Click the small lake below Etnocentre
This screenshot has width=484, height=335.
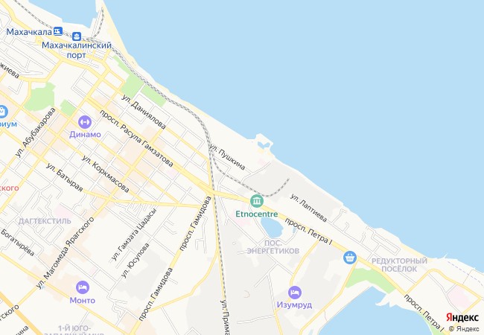click(x=272, y=228)
